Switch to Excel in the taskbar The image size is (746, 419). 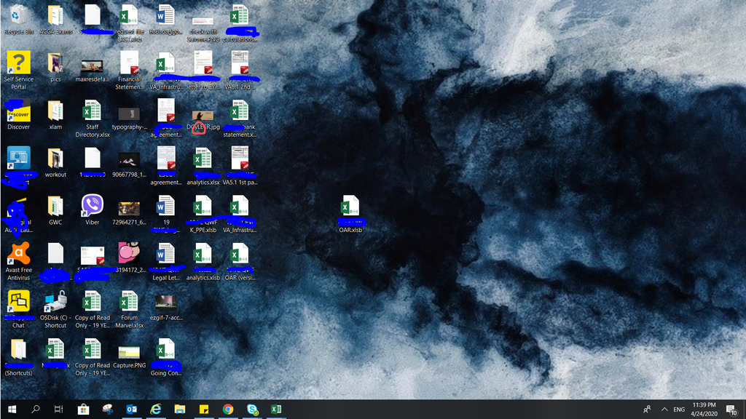click(x=276, y=409)
